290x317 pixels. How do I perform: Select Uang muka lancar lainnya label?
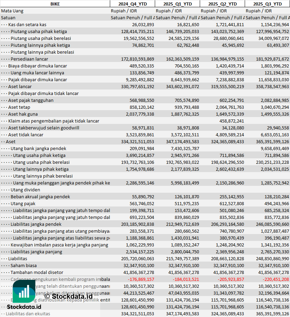point(37,73)
